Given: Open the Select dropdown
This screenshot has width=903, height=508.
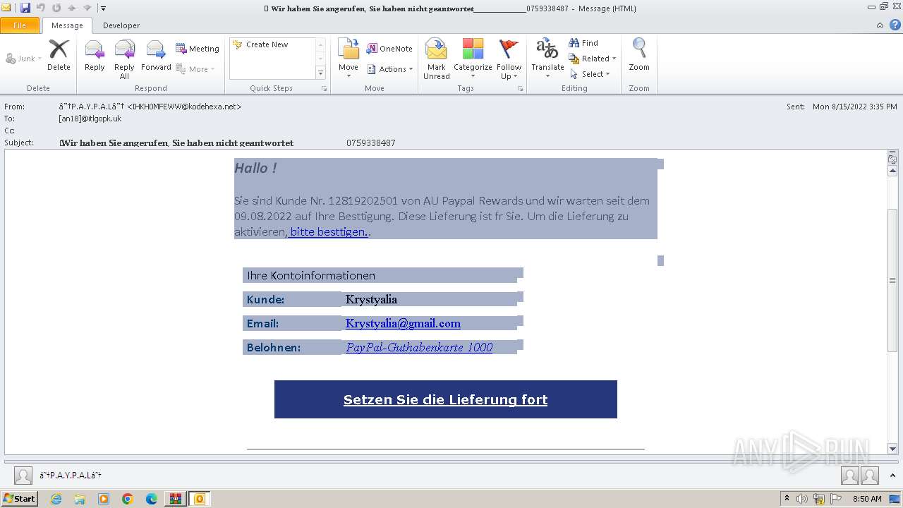Looking at the screenshot, I should (590, 74).
